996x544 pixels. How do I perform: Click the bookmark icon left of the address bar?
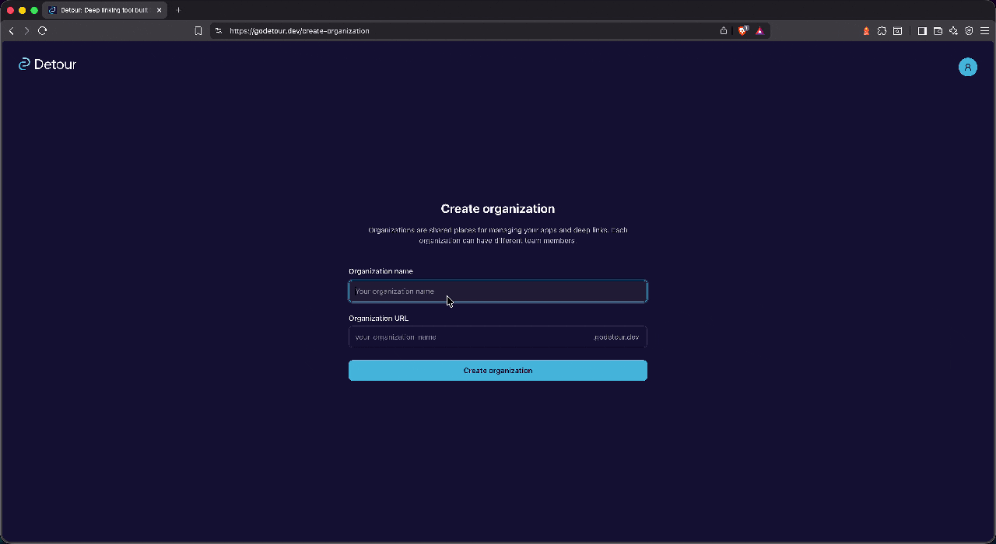tap(198, 30)
